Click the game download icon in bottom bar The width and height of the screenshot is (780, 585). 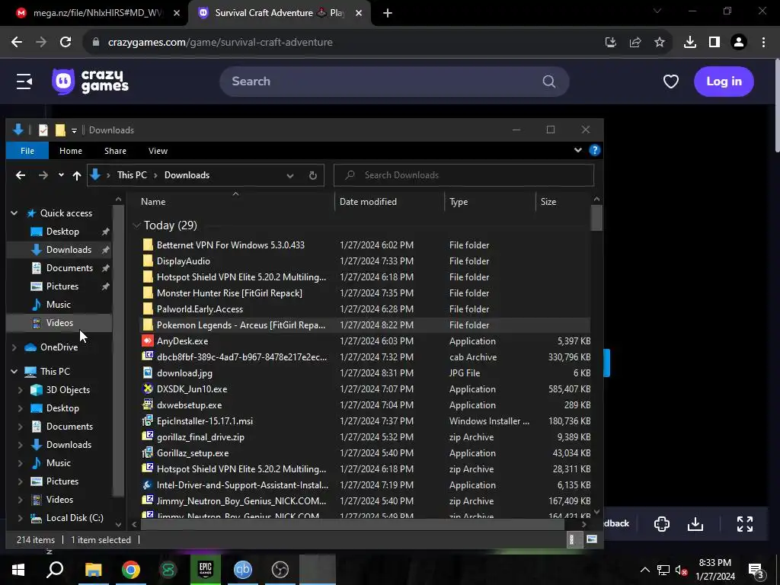pos(695,524)
